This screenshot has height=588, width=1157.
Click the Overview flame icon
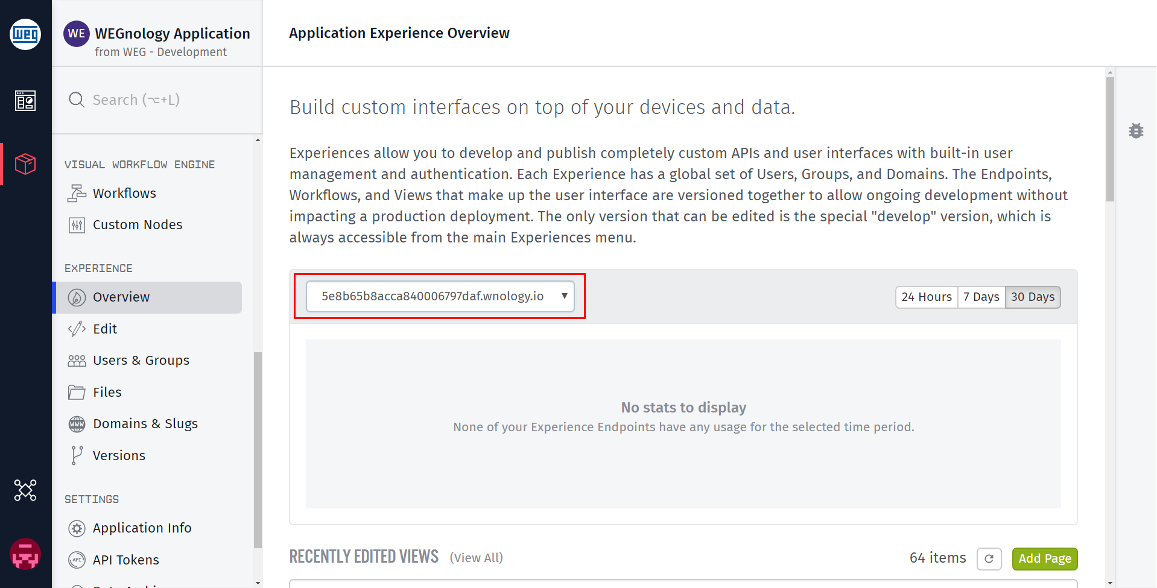[x=77, y=297]
